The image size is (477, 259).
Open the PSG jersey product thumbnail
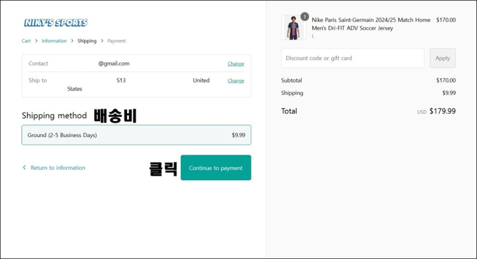(x=293, y=28)
